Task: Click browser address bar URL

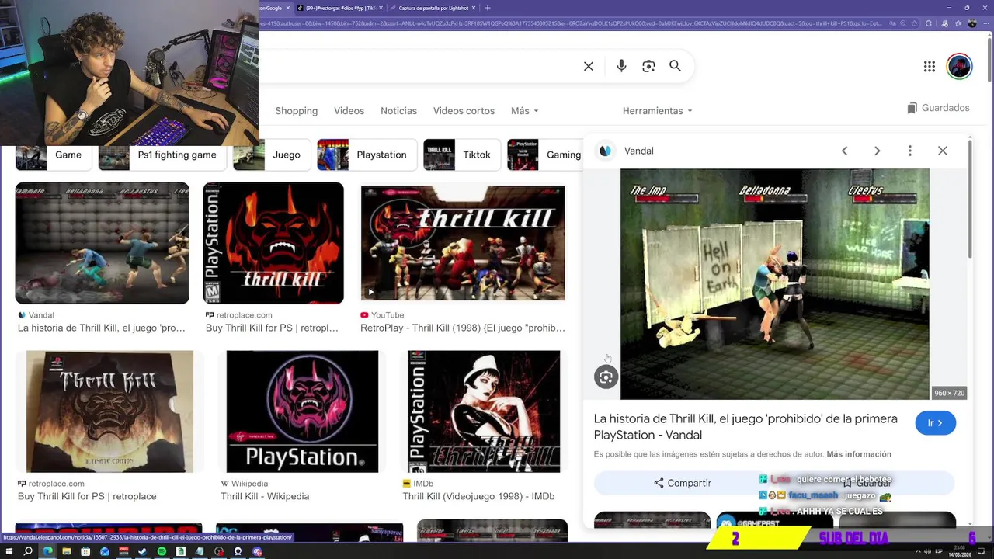Action: [x=571, y=23]
